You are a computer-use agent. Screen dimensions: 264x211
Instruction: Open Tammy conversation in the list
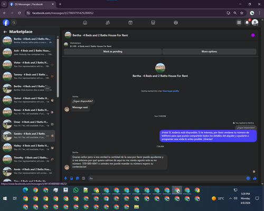[28, 76]
